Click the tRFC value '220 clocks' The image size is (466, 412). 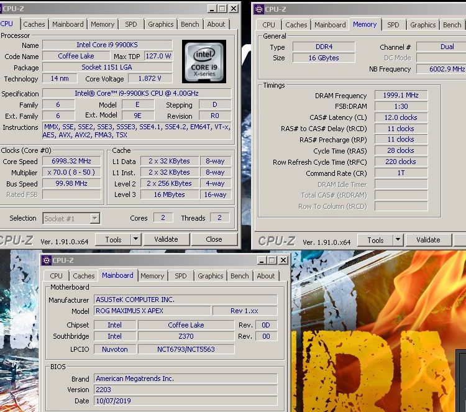401,162
